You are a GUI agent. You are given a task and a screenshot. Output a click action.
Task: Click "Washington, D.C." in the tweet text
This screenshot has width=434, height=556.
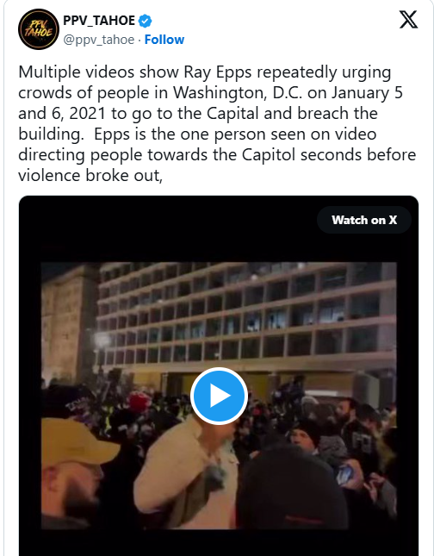238,93
